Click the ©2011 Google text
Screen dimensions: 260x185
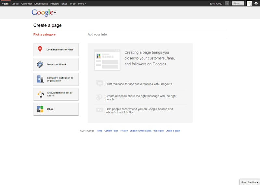point(87,131)
